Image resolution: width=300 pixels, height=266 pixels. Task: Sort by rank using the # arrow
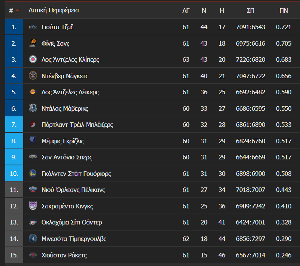pyautogui.click(x=17, y=10)
